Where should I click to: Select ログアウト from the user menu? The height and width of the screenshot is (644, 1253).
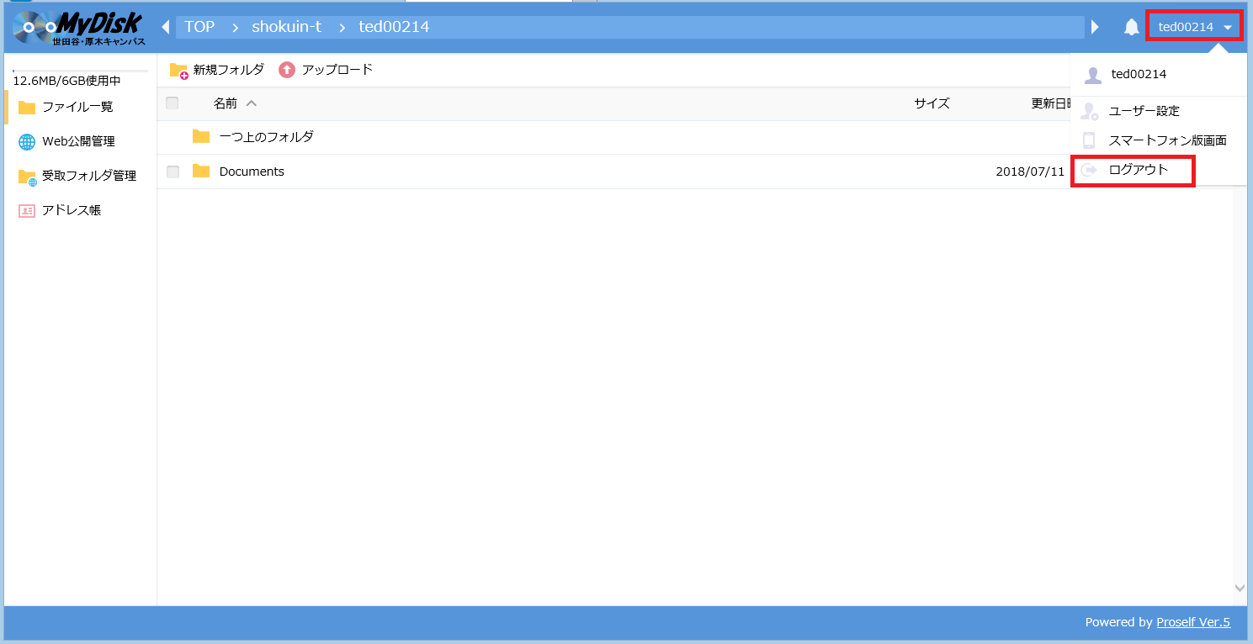click(1138, 170)
